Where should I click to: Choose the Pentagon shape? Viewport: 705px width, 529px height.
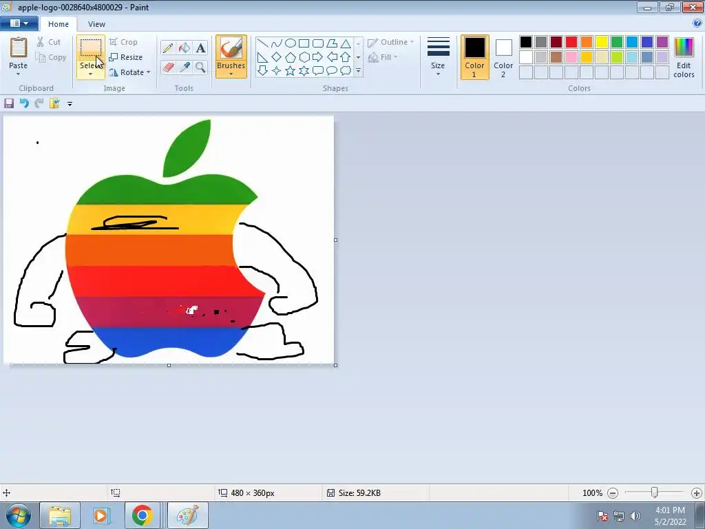291,57
